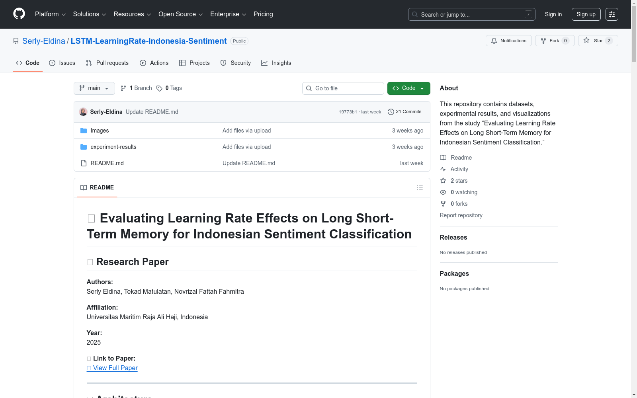Click the tag icon next to Tags
Screen dimensions: 637x398
(159, 88)
